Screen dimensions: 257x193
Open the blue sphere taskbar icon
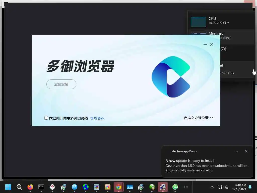(74, 187)
